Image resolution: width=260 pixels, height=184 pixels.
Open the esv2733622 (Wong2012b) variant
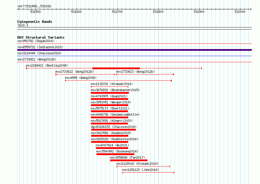(74, 72)
